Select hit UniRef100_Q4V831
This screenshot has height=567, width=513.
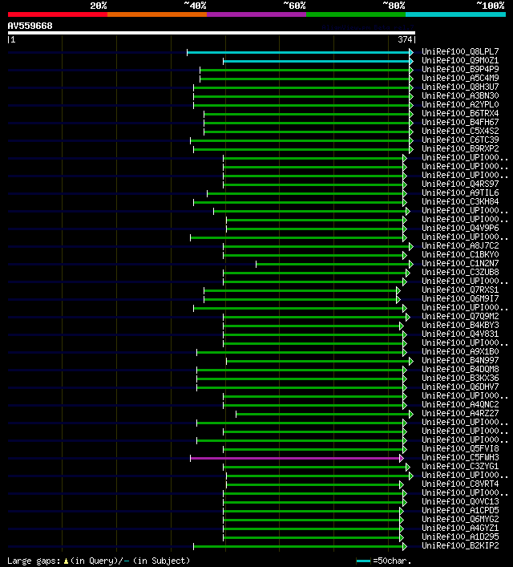[460, 334]
